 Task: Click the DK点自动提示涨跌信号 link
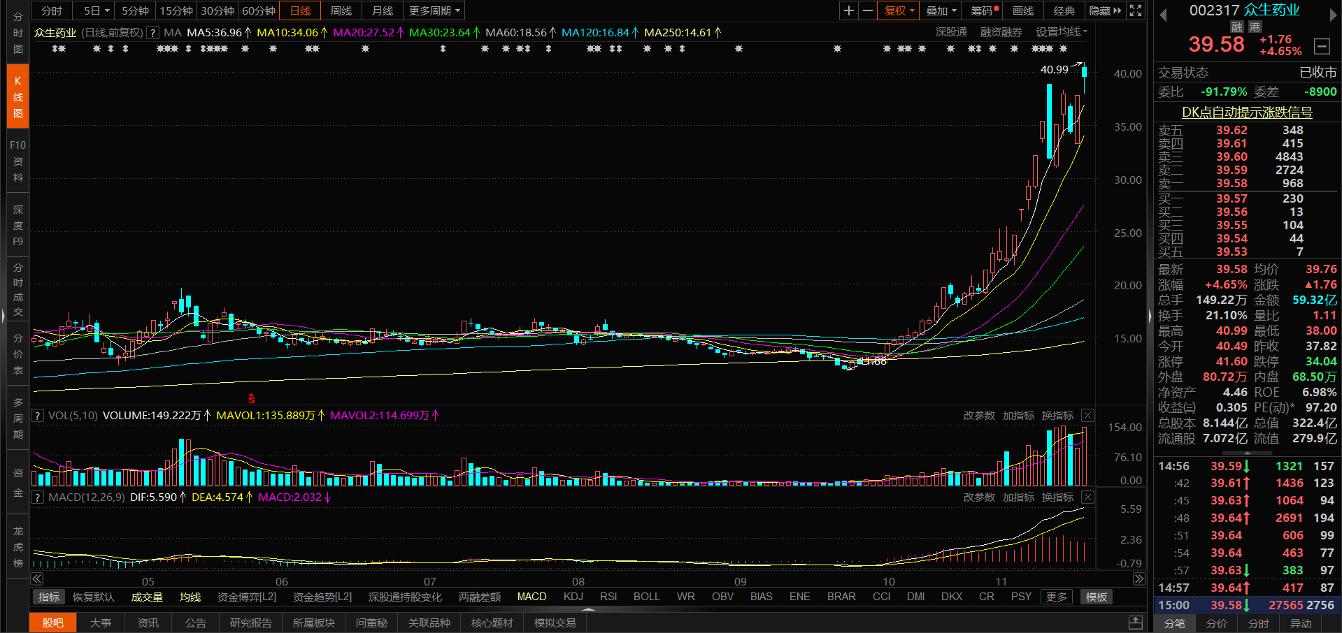pyautogui.click(x=1247, y=112)
